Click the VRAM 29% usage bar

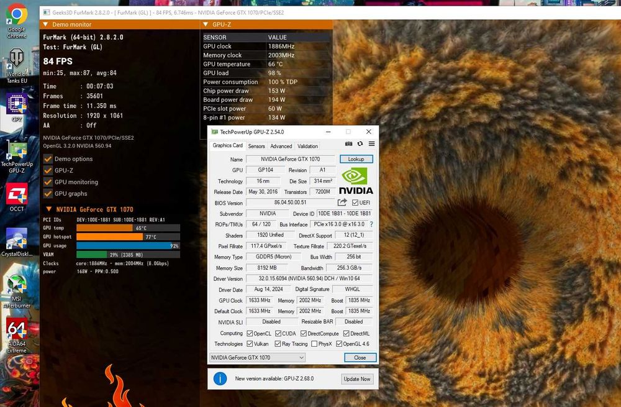129,255
